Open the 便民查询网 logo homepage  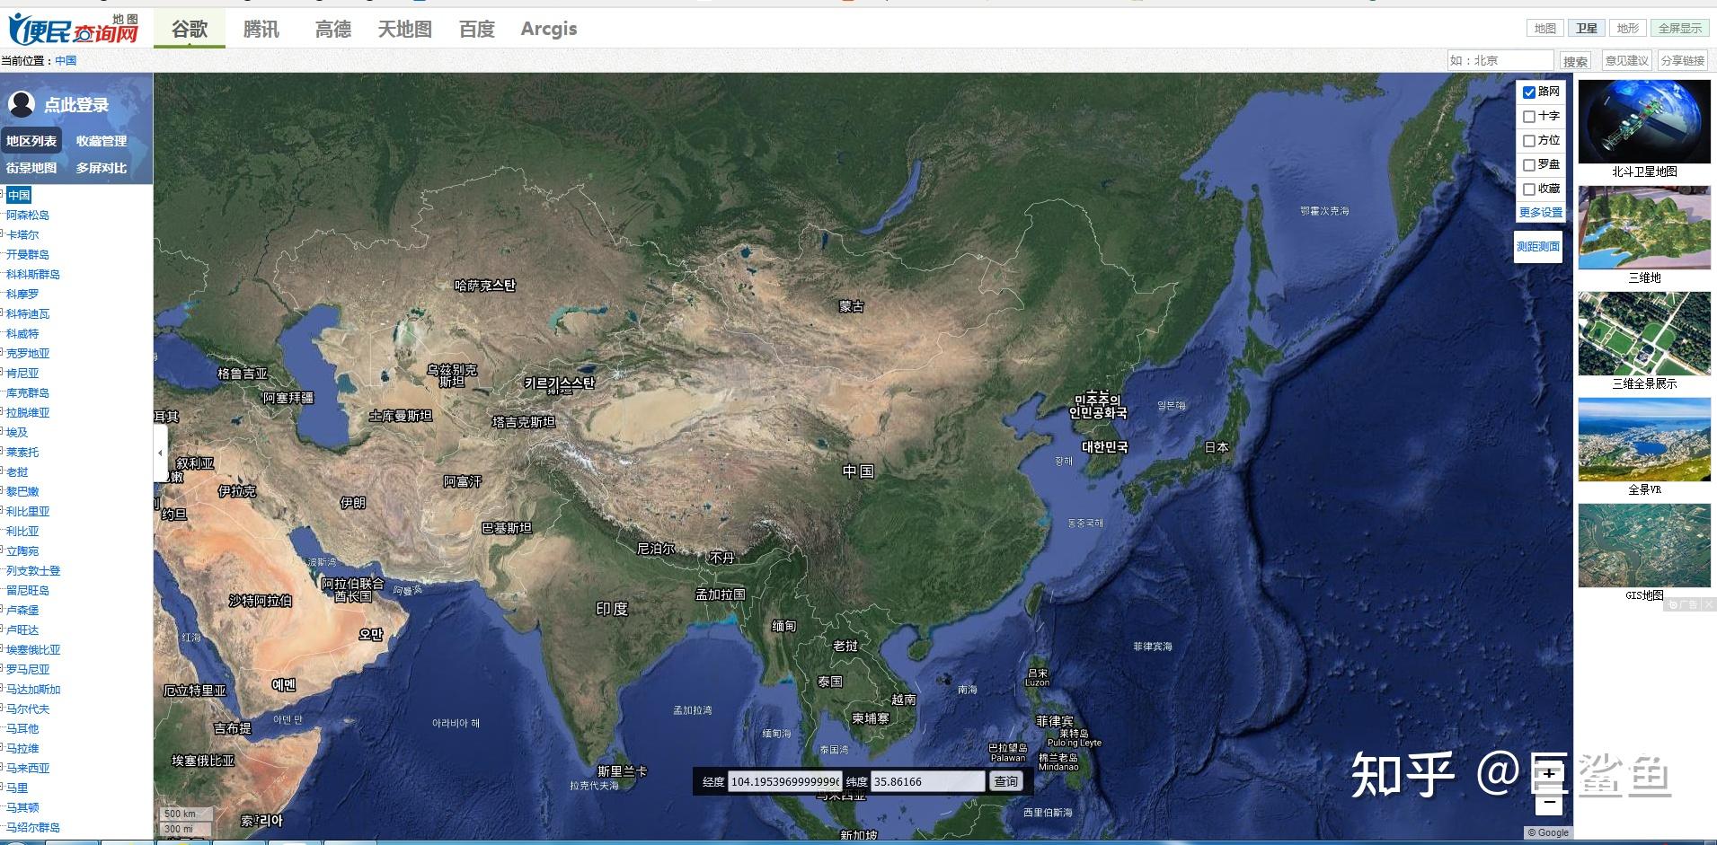(74, 29)
